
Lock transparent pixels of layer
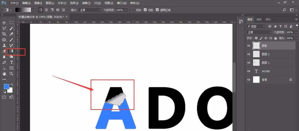click(x=256, y=38)
